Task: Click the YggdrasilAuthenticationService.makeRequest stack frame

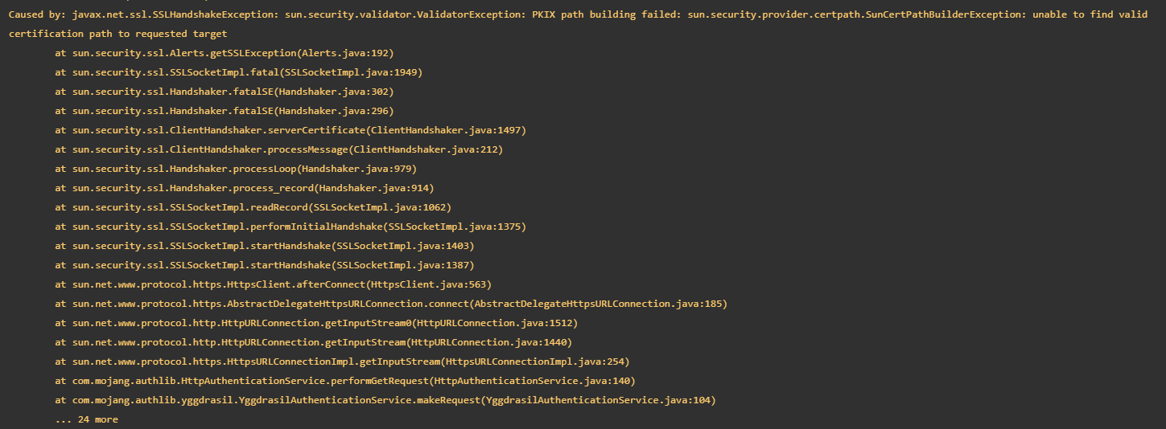Action: 385,400
